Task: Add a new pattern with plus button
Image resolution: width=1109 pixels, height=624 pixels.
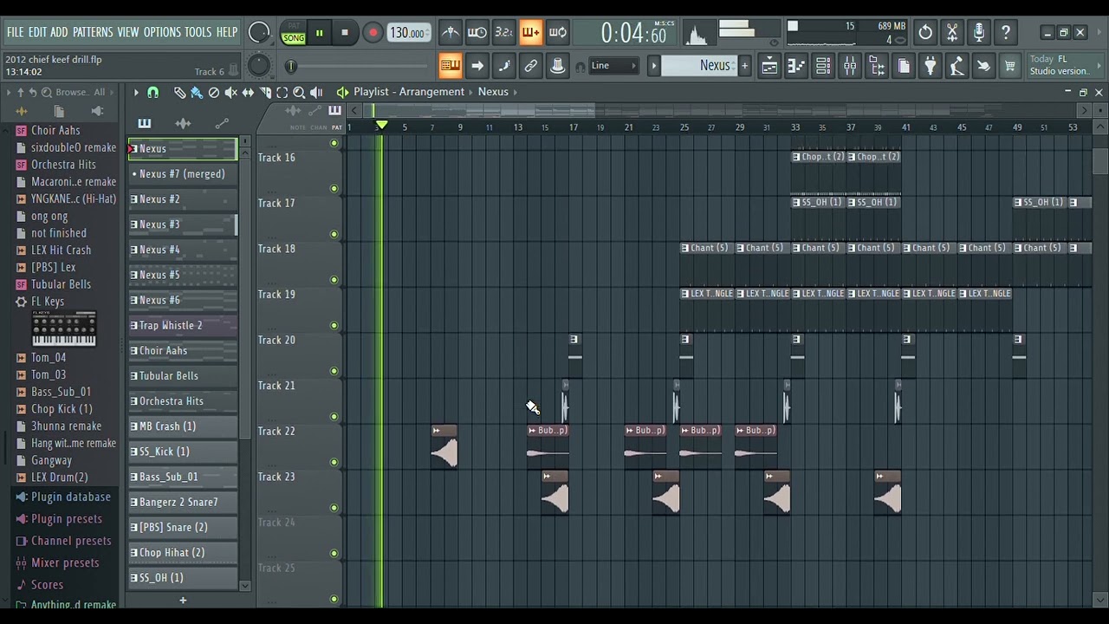Action: click(x=183, y=600)
